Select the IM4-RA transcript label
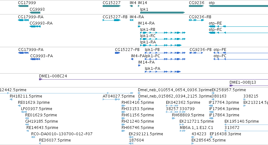The height and width of the screenshot is (145, 268). 137,17
